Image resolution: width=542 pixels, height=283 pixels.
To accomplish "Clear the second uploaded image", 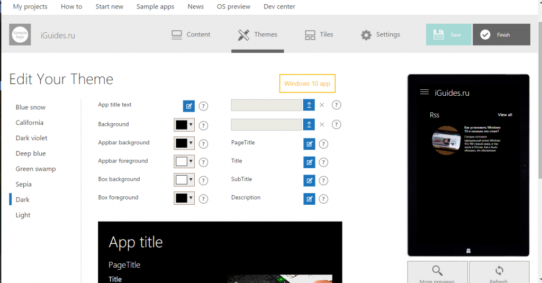I will point(322,124).
